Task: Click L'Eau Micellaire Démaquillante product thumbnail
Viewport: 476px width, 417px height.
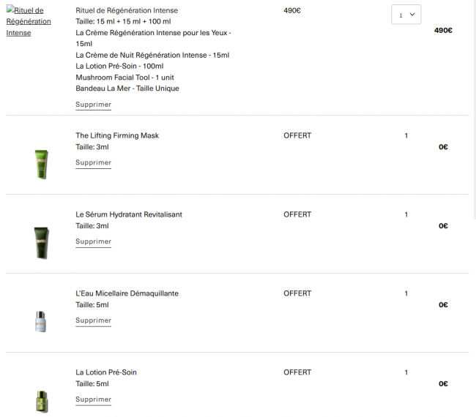Action: [40, 321]
